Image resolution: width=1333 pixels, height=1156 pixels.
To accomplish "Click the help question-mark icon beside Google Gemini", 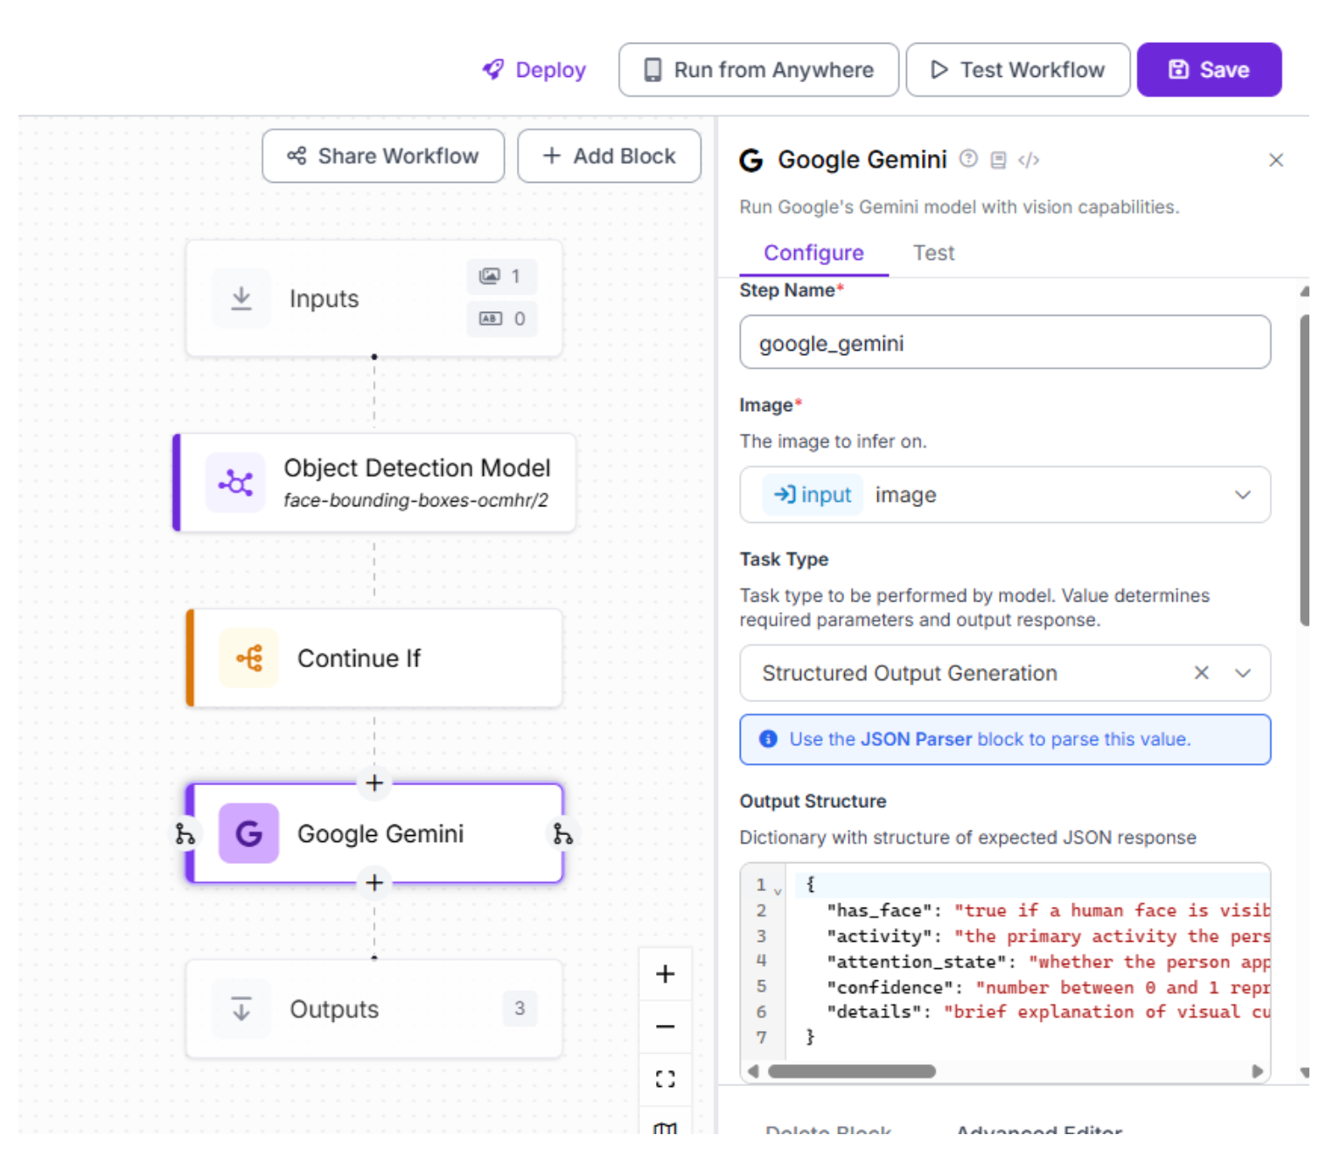I will (967, 159).
